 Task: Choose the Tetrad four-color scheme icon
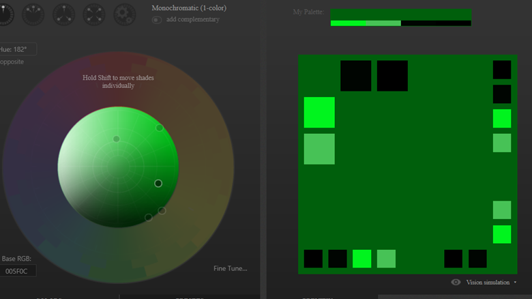(94, 14)
